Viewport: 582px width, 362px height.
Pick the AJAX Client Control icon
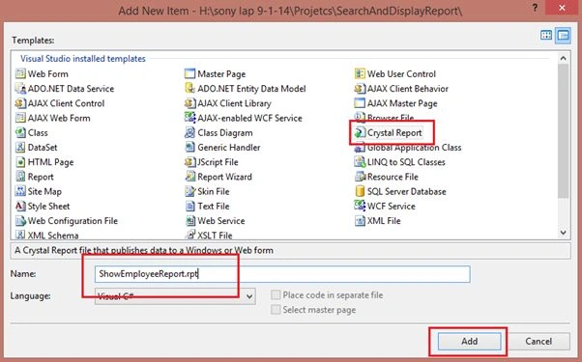coord(20,103)
